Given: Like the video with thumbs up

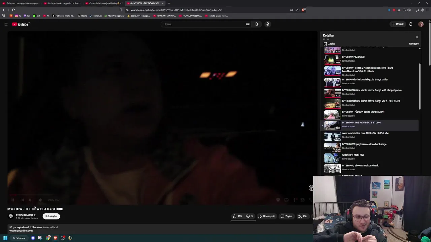Looking at the screenshot, I should [x=237, y=216].
